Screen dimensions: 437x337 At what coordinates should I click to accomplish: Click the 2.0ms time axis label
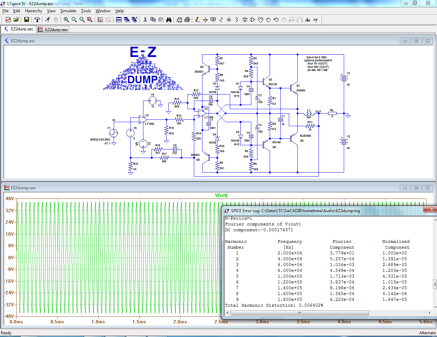(x=180, y=322)
